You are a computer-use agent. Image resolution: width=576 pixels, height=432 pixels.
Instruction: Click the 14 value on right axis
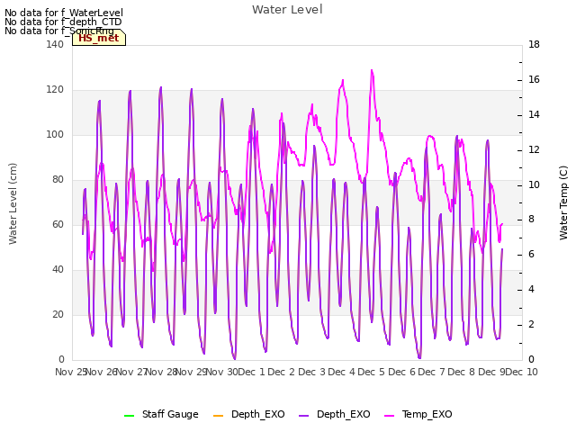tap(534, 114)
